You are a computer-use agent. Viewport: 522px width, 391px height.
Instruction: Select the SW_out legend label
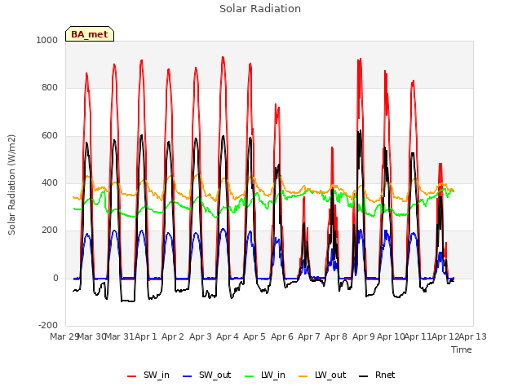click(x=215, y=375)
